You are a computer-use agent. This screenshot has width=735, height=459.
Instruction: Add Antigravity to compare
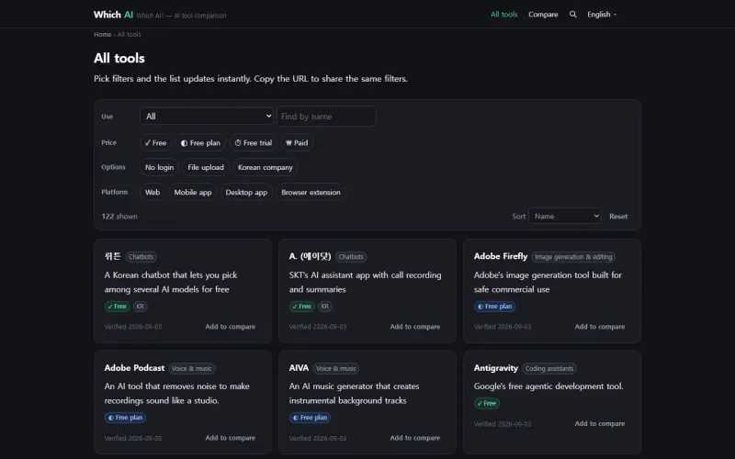tap(600, 423)
